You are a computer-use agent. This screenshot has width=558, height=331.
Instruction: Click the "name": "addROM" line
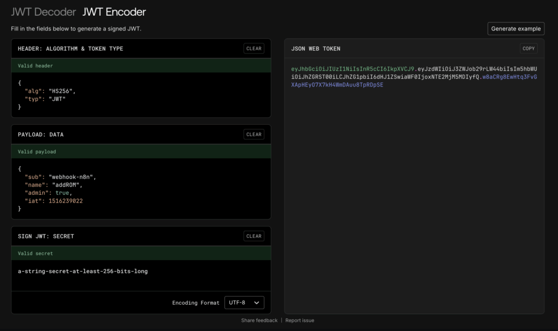point(53,185)
